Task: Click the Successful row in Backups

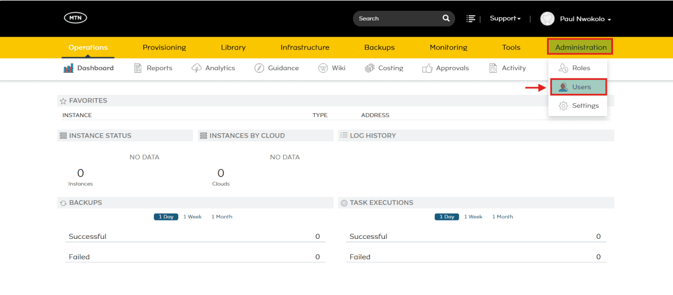Action: tap(196, 237)
